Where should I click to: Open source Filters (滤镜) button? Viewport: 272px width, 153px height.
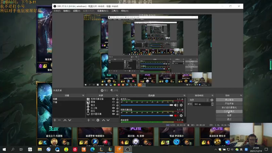coord(114,90)
